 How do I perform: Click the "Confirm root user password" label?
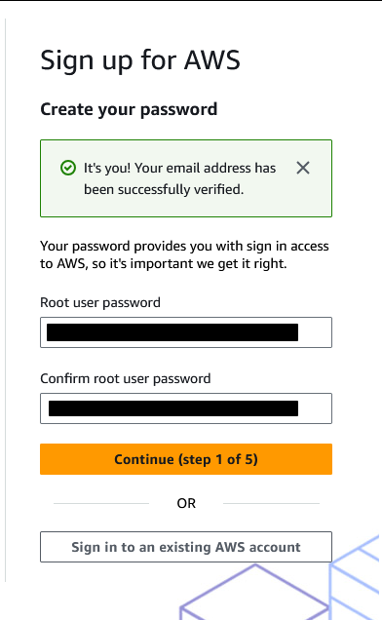tap(126, 379)
